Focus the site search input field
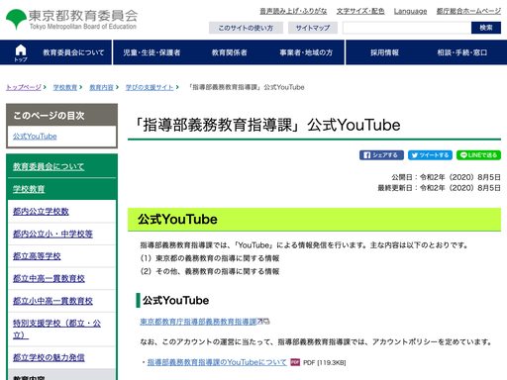Screen dimensions: 507x380 (x=407, y=28)
